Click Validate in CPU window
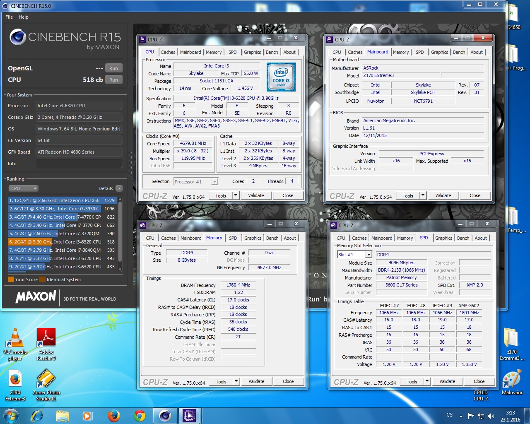 tap(256, 195)
